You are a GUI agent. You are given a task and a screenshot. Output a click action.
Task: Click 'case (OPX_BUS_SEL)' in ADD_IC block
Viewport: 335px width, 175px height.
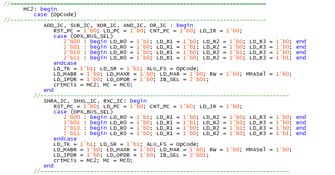(x=83, y=36)
